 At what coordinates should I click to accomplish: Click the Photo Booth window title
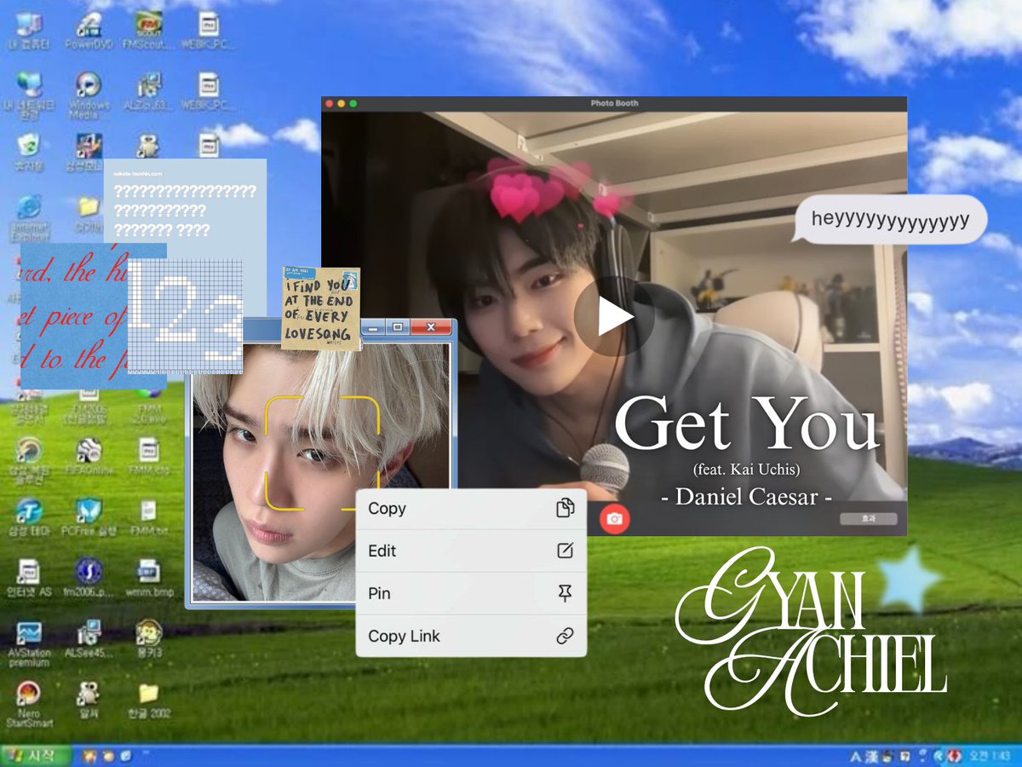point(614,103)
